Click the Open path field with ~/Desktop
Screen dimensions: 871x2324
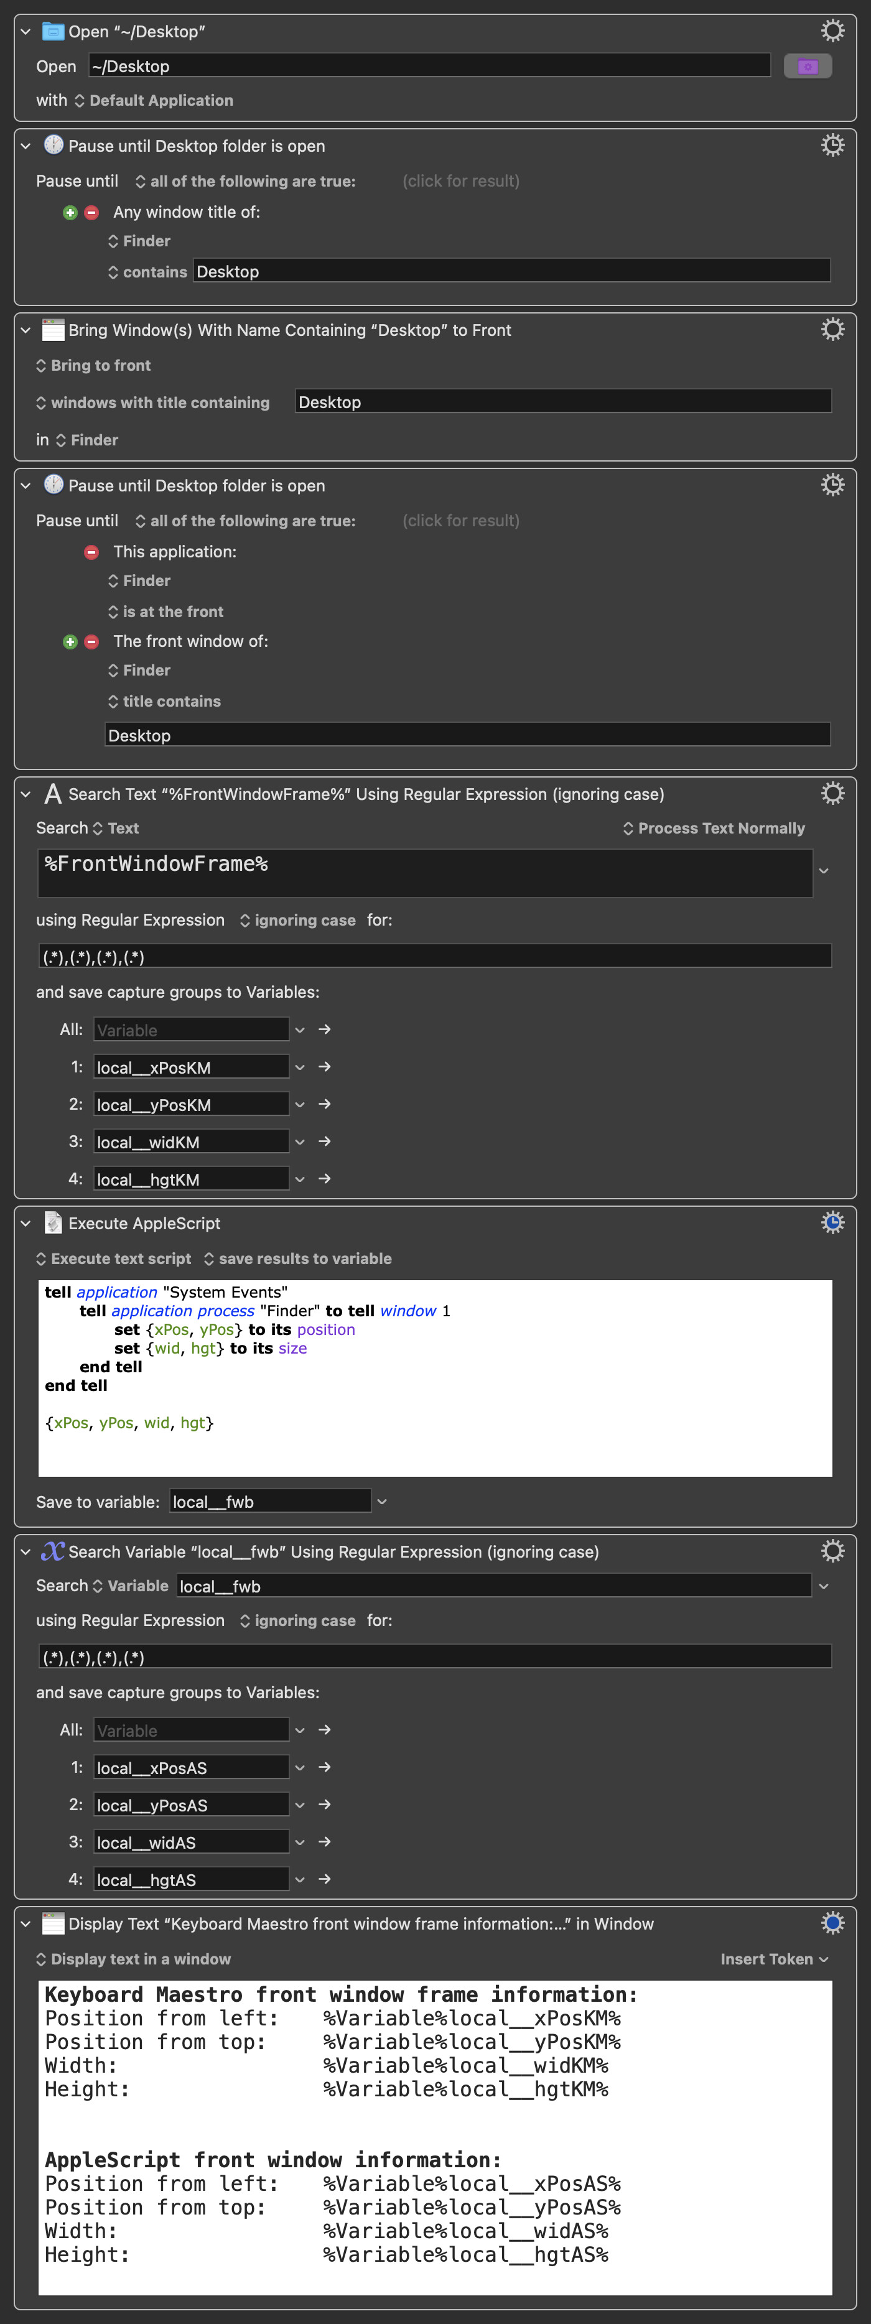[430, 66]
